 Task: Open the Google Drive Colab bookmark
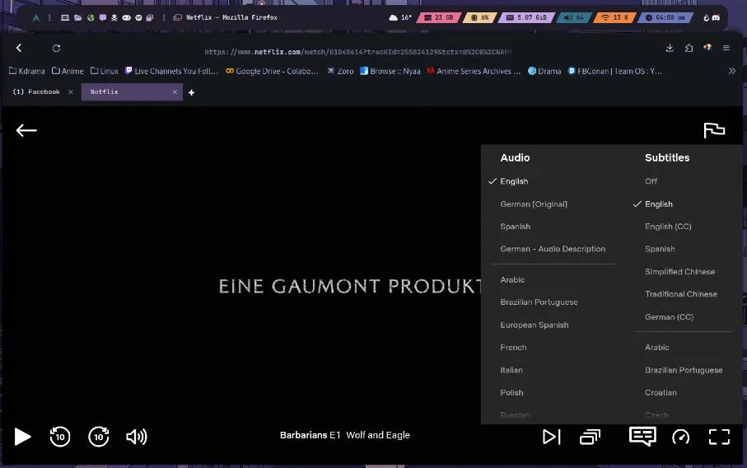(272, 71)
